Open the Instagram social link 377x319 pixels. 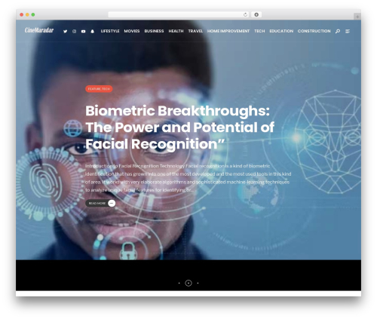pos(74,32)
